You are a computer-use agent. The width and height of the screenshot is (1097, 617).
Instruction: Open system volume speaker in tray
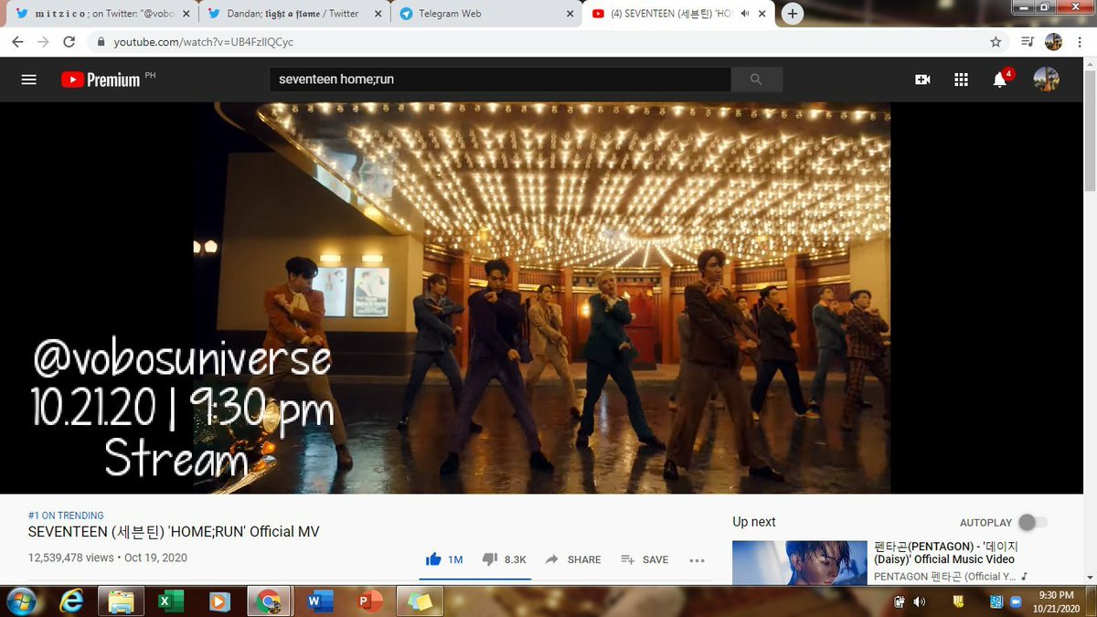[x=919, y=601]
